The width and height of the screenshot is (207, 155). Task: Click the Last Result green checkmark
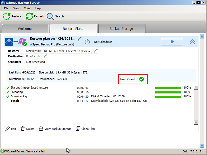click(x=142, y=79)
